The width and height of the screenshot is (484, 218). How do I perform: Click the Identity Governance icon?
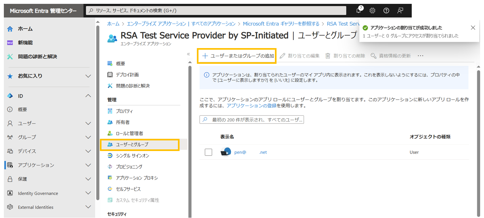(x=10, y=193)
